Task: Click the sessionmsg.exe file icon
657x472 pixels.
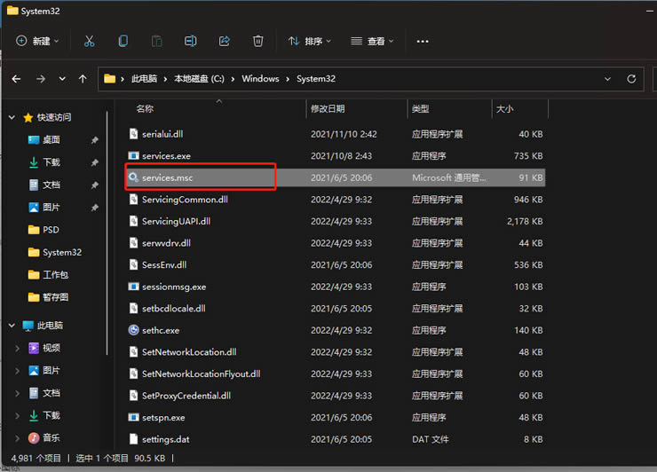Action: click(133, 287)
